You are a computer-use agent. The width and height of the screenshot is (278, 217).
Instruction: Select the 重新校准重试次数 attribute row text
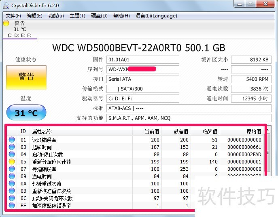pyautogui.click(x=51, y=191)
